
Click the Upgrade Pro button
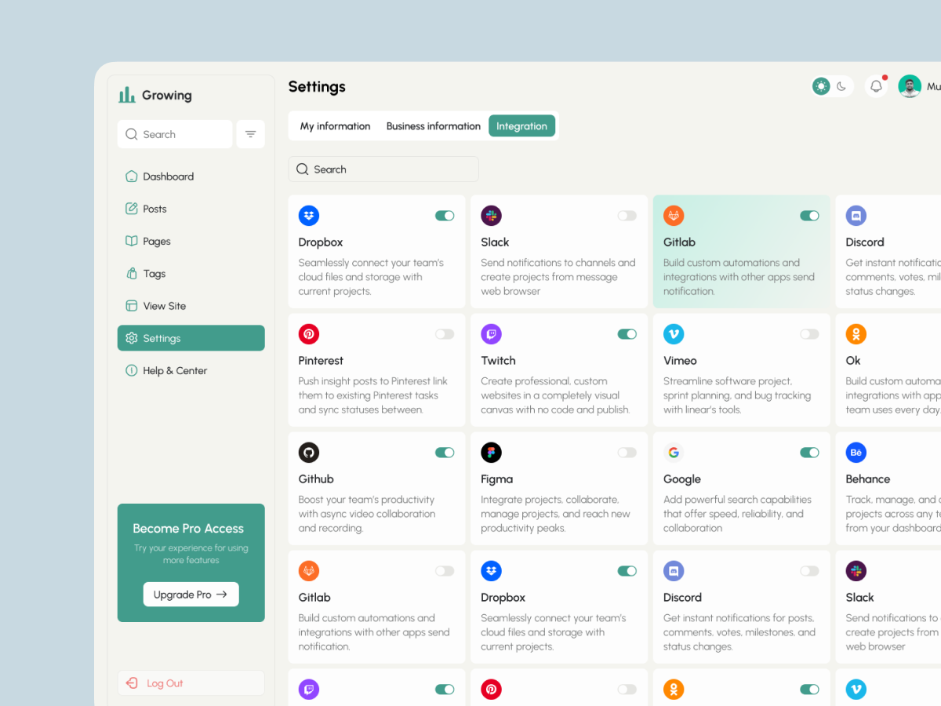191,594
